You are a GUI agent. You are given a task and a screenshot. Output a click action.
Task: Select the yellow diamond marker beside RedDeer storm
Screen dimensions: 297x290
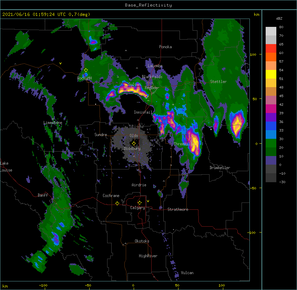[146, 97]
